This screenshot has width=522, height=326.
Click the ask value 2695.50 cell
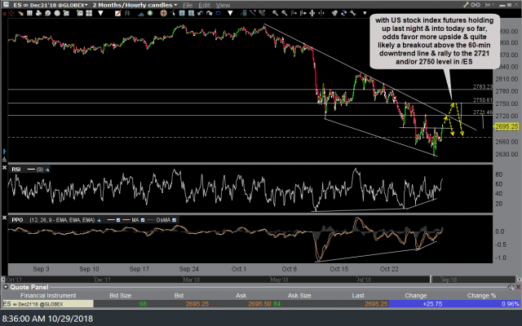click(x=259, y=304)
